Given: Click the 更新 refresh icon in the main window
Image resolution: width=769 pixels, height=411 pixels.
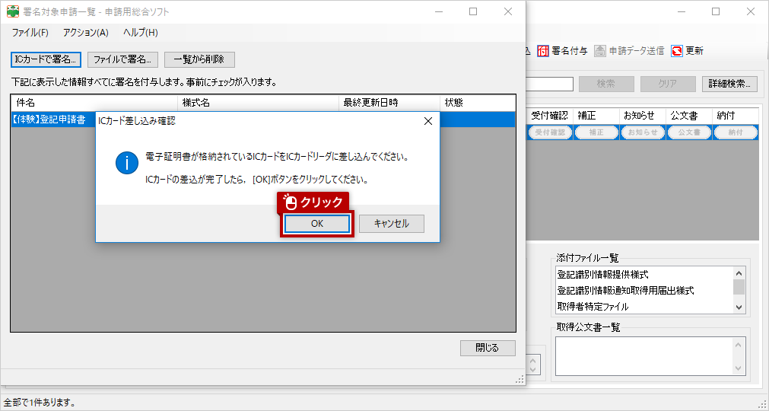Looking at the screenshot, I should tap(677, 51).
